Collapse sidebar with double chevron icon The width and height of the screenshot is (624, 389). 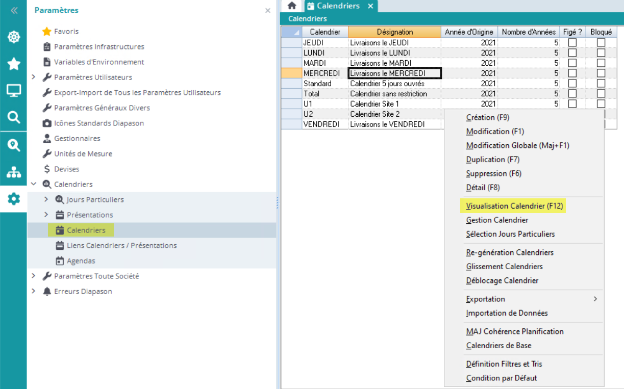click(x=14, y=10)
